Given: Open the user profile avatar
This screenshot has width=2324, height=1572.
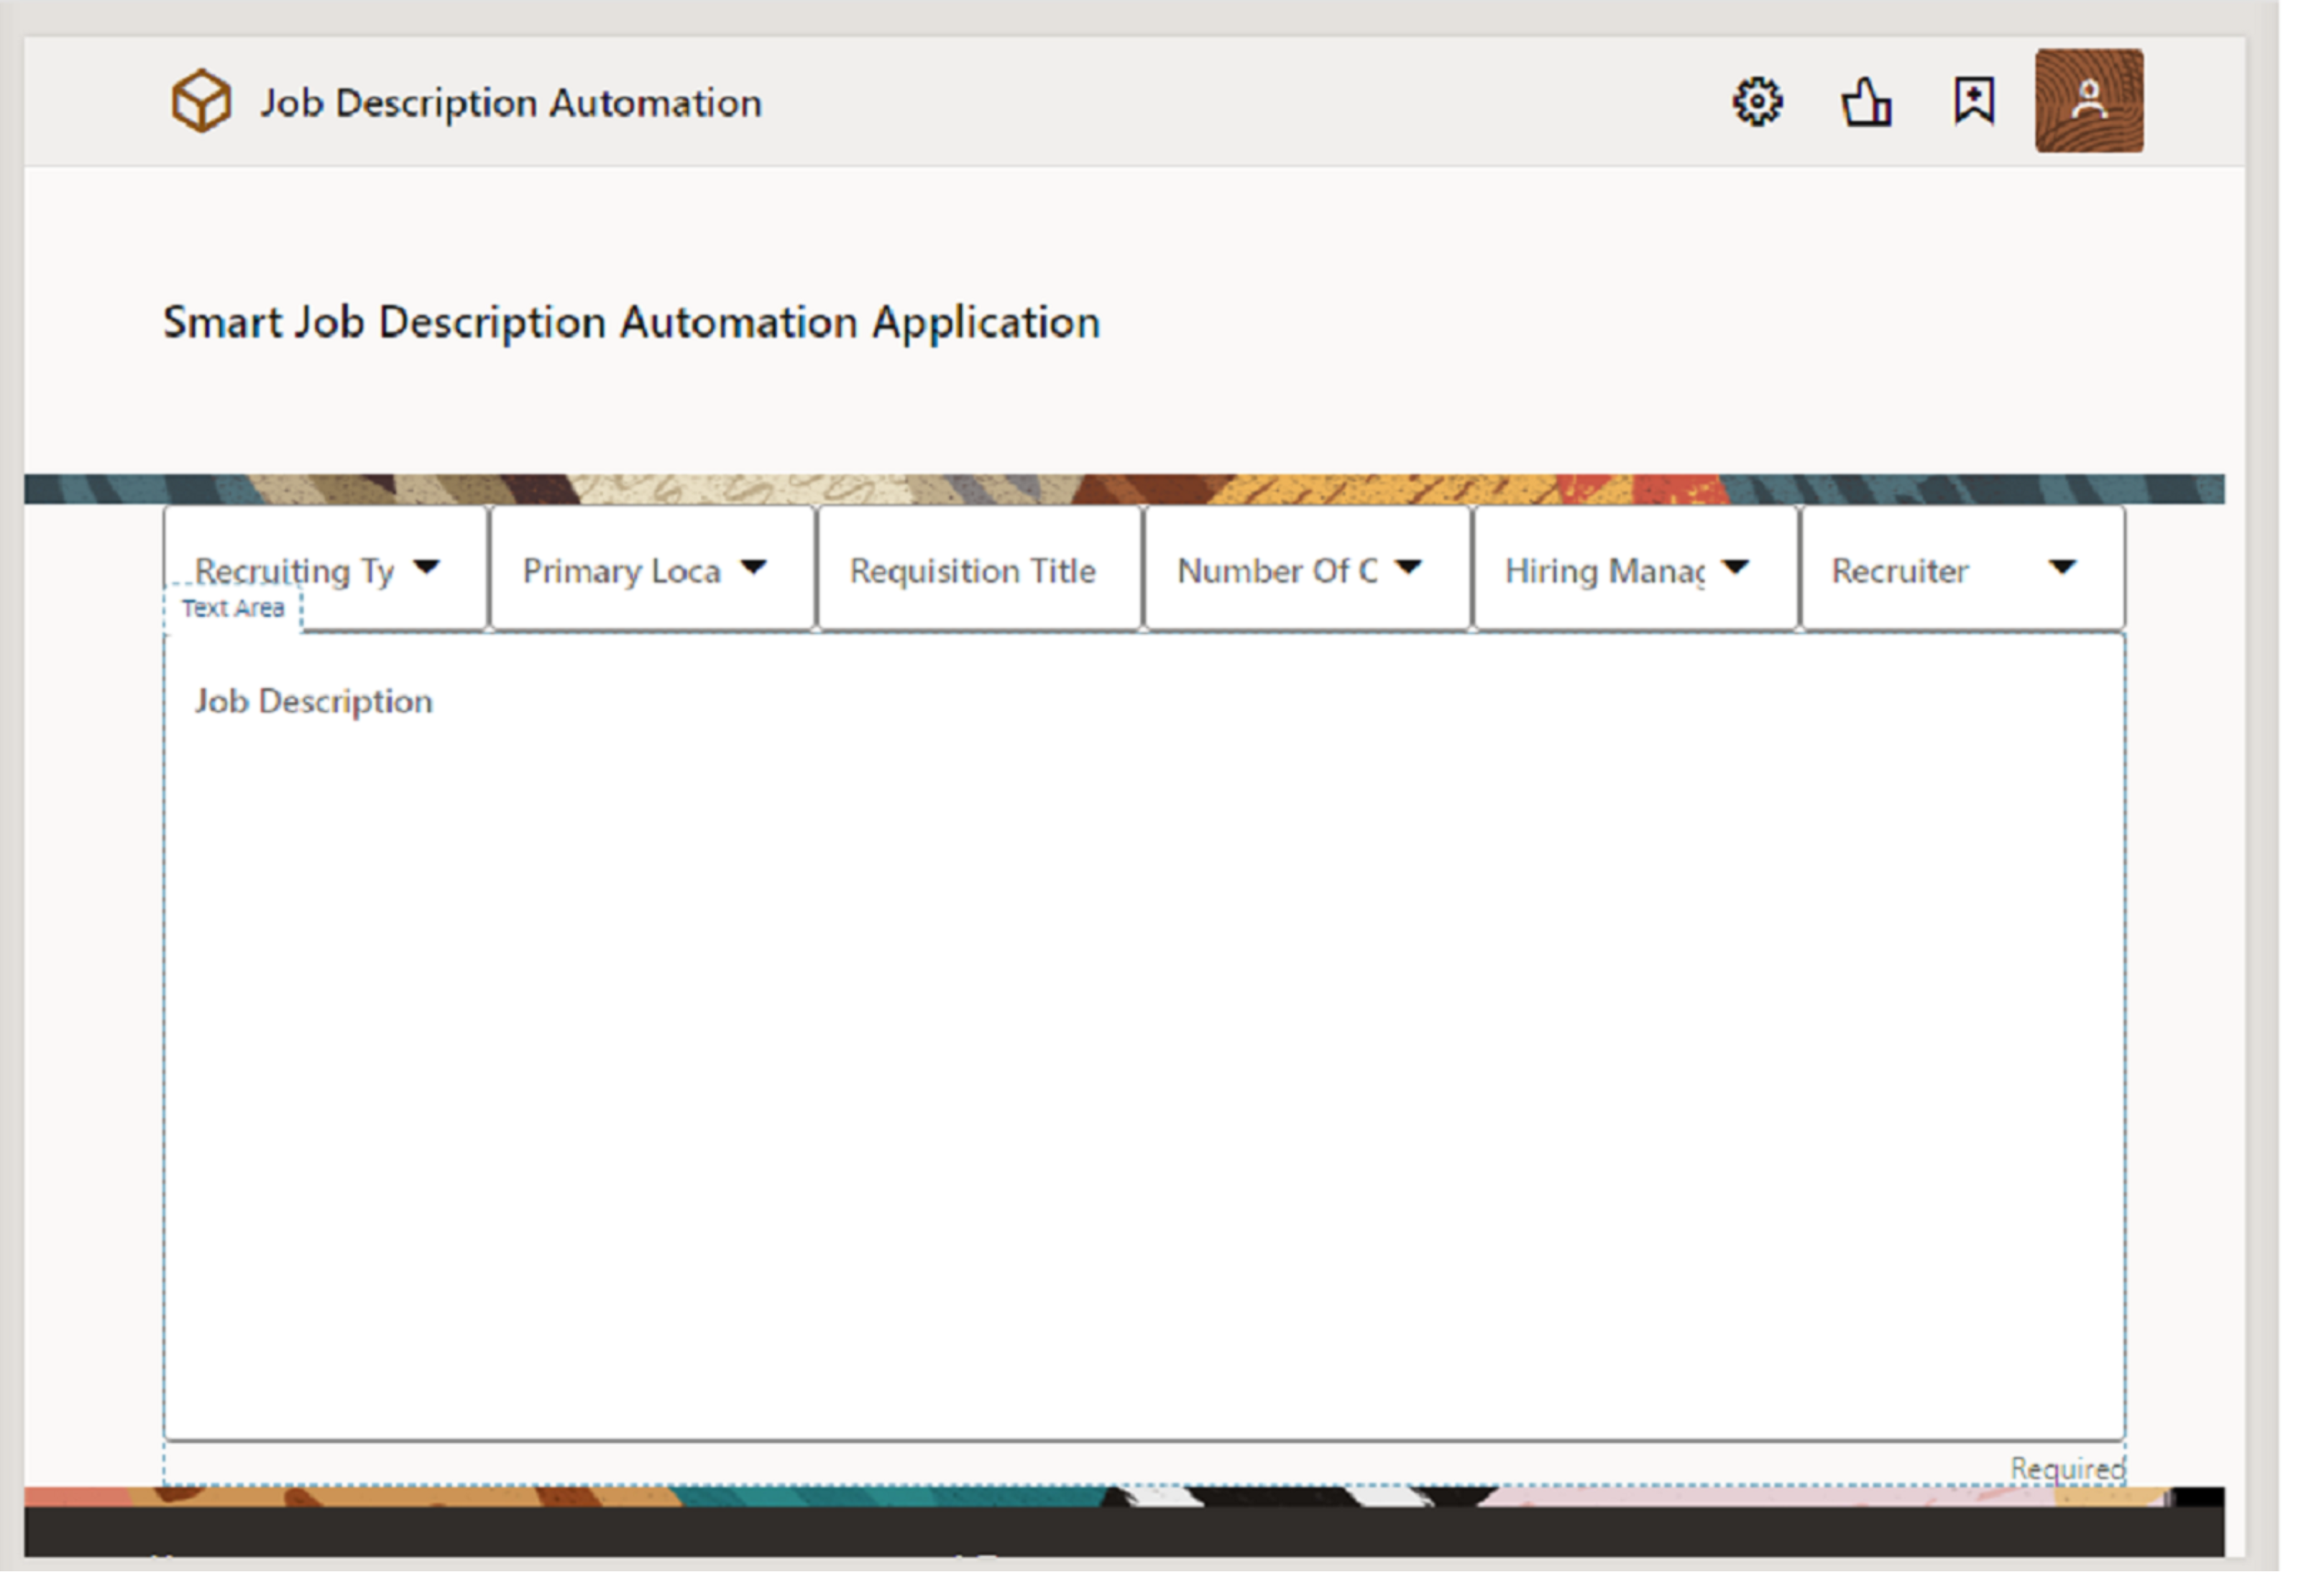Looking at the screenshot, I should pos(2089,101).
